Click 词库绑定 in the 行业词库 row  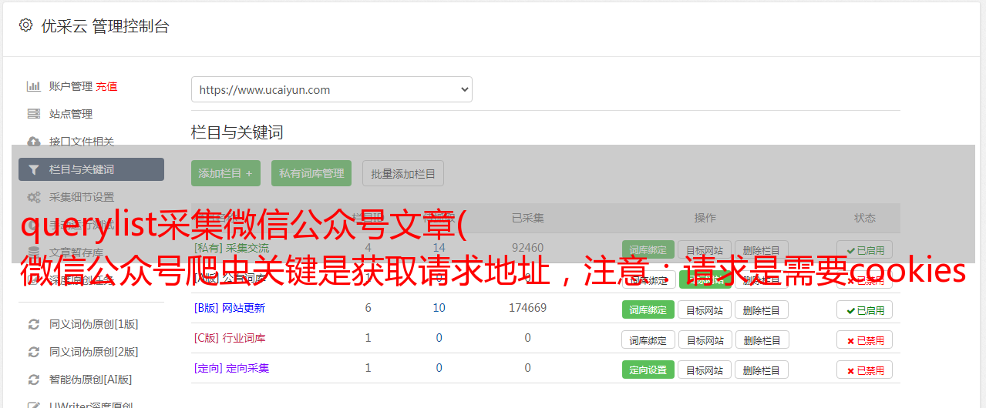pyautogui.click(x=648, y=339)
